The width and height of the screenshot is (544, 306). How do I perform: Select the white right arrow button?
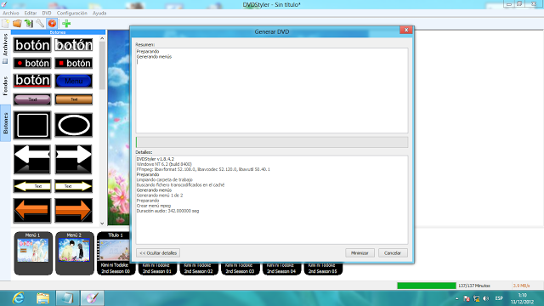[74, 159]
